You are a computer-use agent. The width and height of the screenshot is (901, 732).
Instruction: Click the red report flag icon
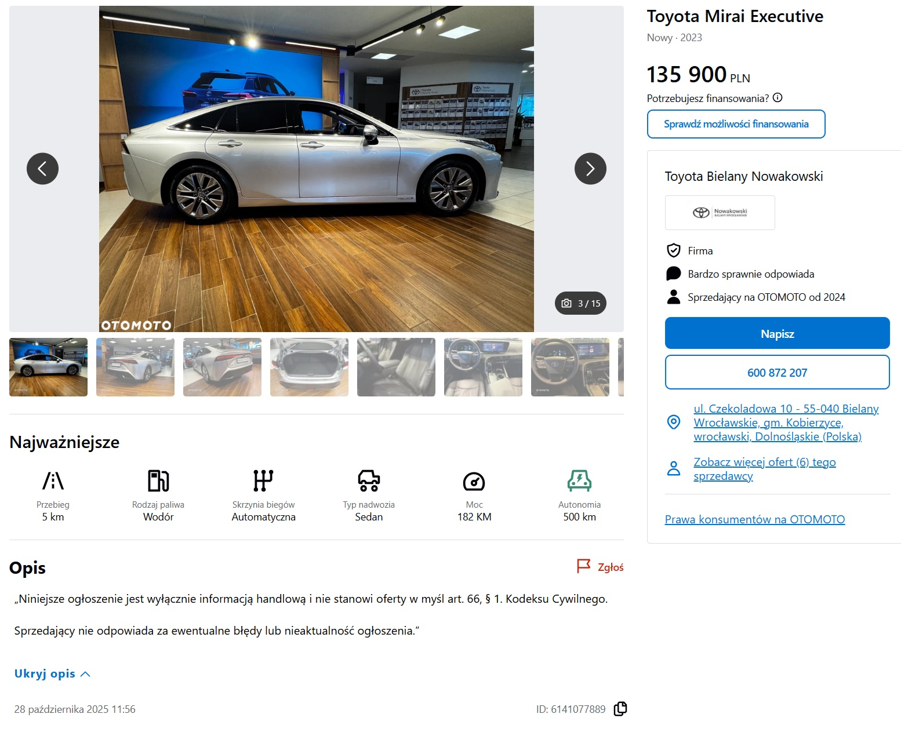tap(583, 566)
